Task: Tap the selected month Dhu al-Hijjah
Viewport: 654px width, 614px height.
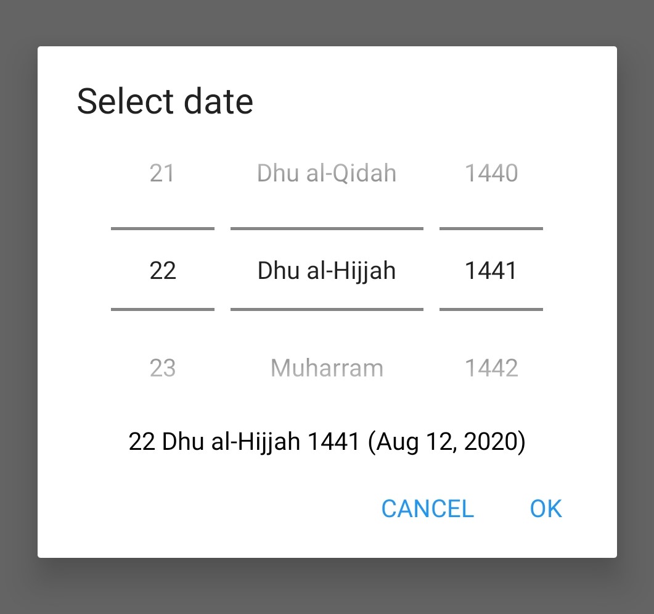Action: [327, 270]
